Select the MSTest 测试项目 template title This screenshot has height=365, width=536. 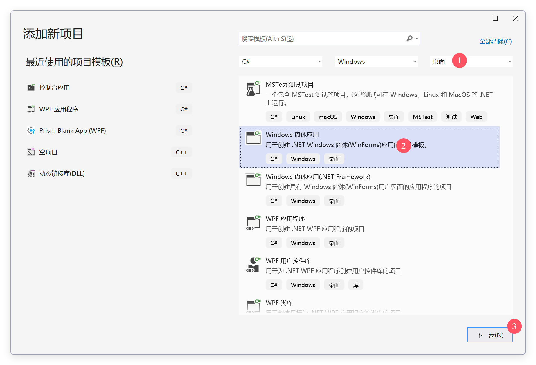(x=289, y=85)
